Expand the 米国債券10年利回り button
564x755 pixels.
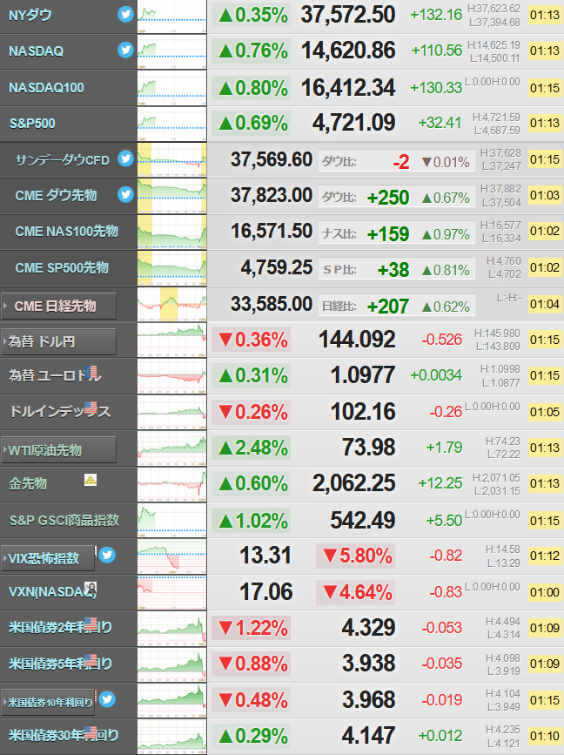point(48,703)
